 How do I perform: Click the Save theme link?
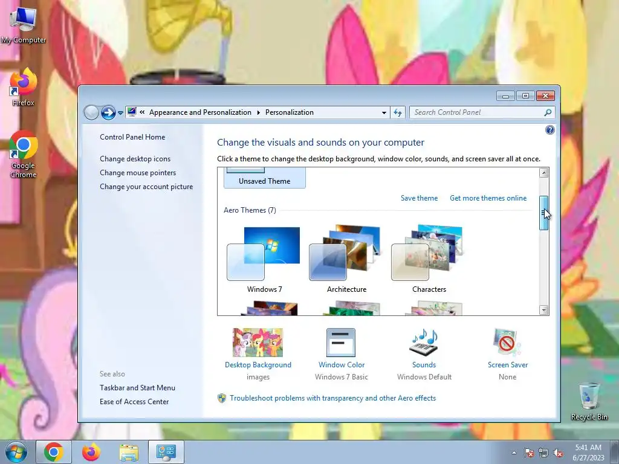419,198
